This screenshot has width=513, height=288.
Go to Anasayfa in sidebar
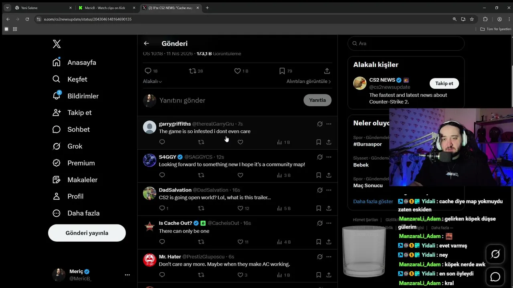tap(75, 62)
